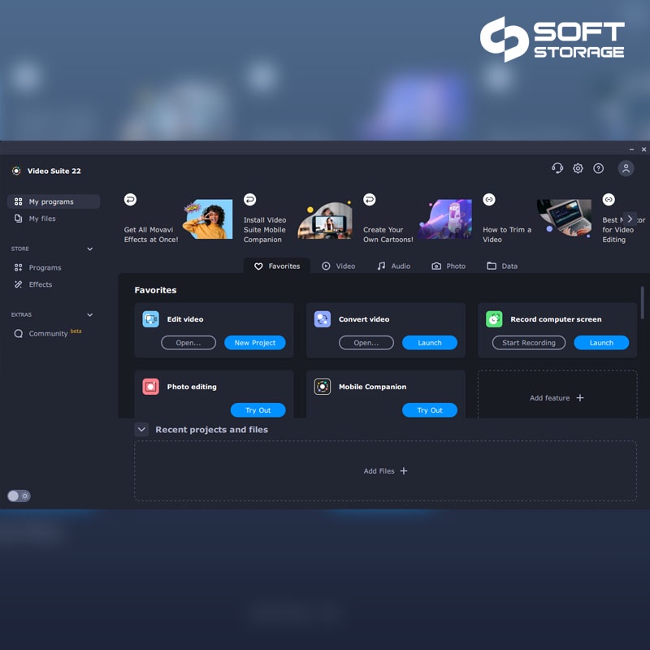The width and height of the screenshot is (650, 650).
Task: Switch to the Audio tab
Action: 393,266
